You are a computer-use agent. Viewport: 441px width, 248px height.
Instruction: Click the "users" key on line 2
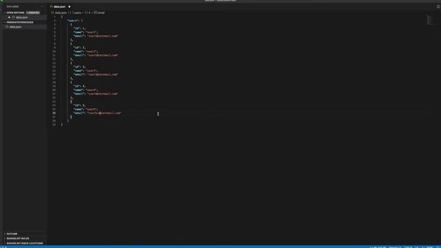pyautogui.click(x=72, y=21)
